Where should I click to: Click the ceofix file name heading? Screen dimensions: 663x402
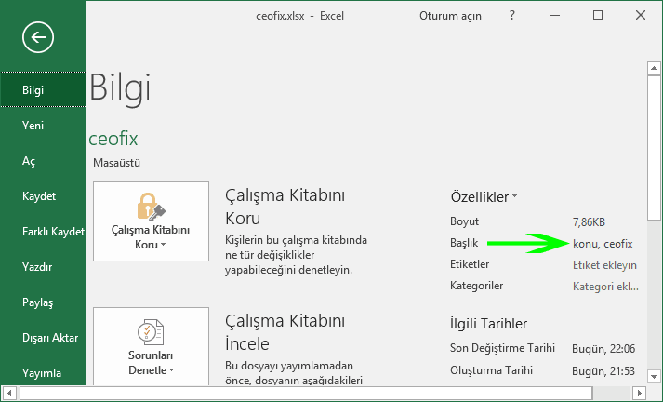113,139
